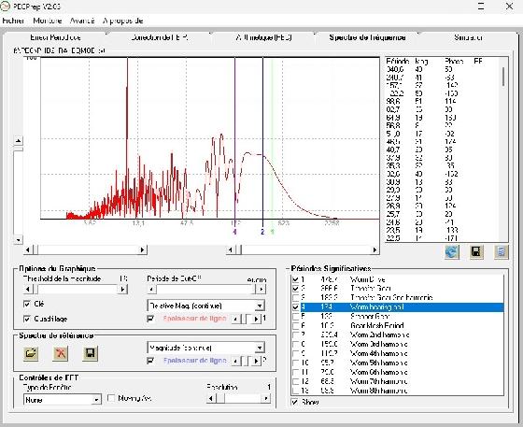Click down arrow of graph vertical zoom scrollbar
The width and height of the screenshot is (523, 427).
(18, 239)
